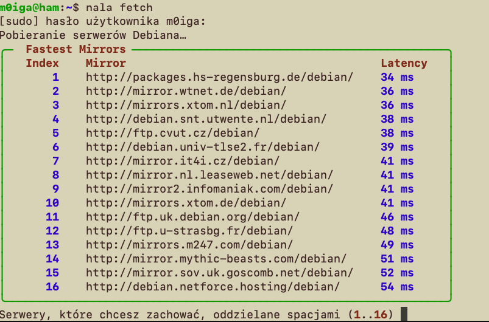
Task: Select the ftp.cvut.cz mirror URL
Action: coord(173,133)
